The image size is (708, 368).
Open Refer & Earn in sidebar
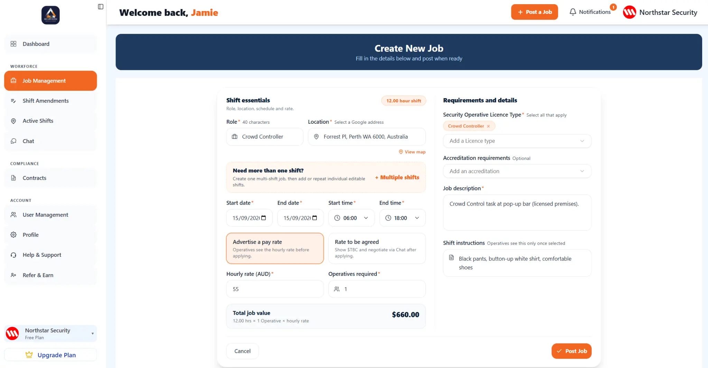pos(50,275)
